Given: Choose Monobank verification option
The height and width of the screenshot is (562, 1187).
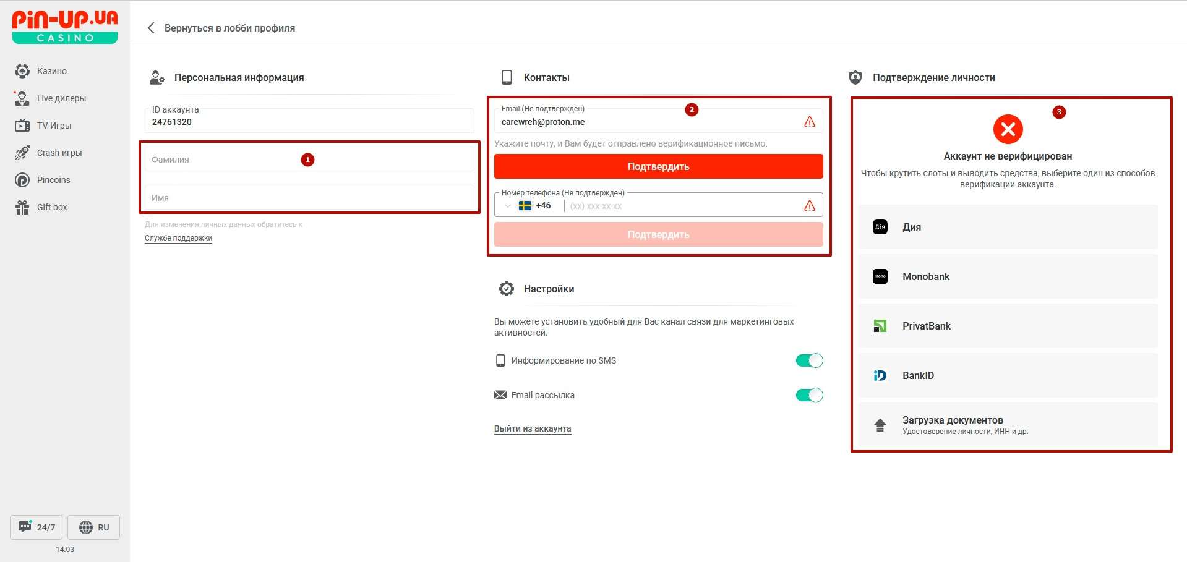Looking at the screenshot, I should 1007,276.
